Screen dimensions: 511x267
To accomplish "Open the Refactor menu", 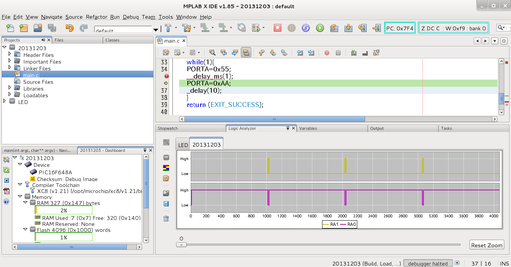I will pyautogui.click(x=97, y=17).
